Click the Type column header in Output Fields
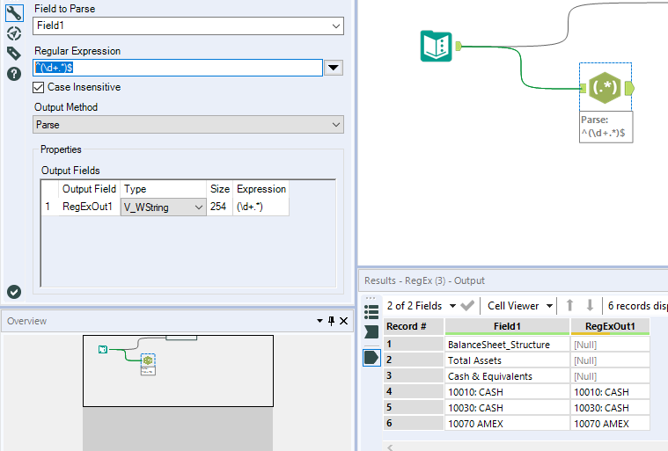 pyautogui.click(x=163, y=189)
